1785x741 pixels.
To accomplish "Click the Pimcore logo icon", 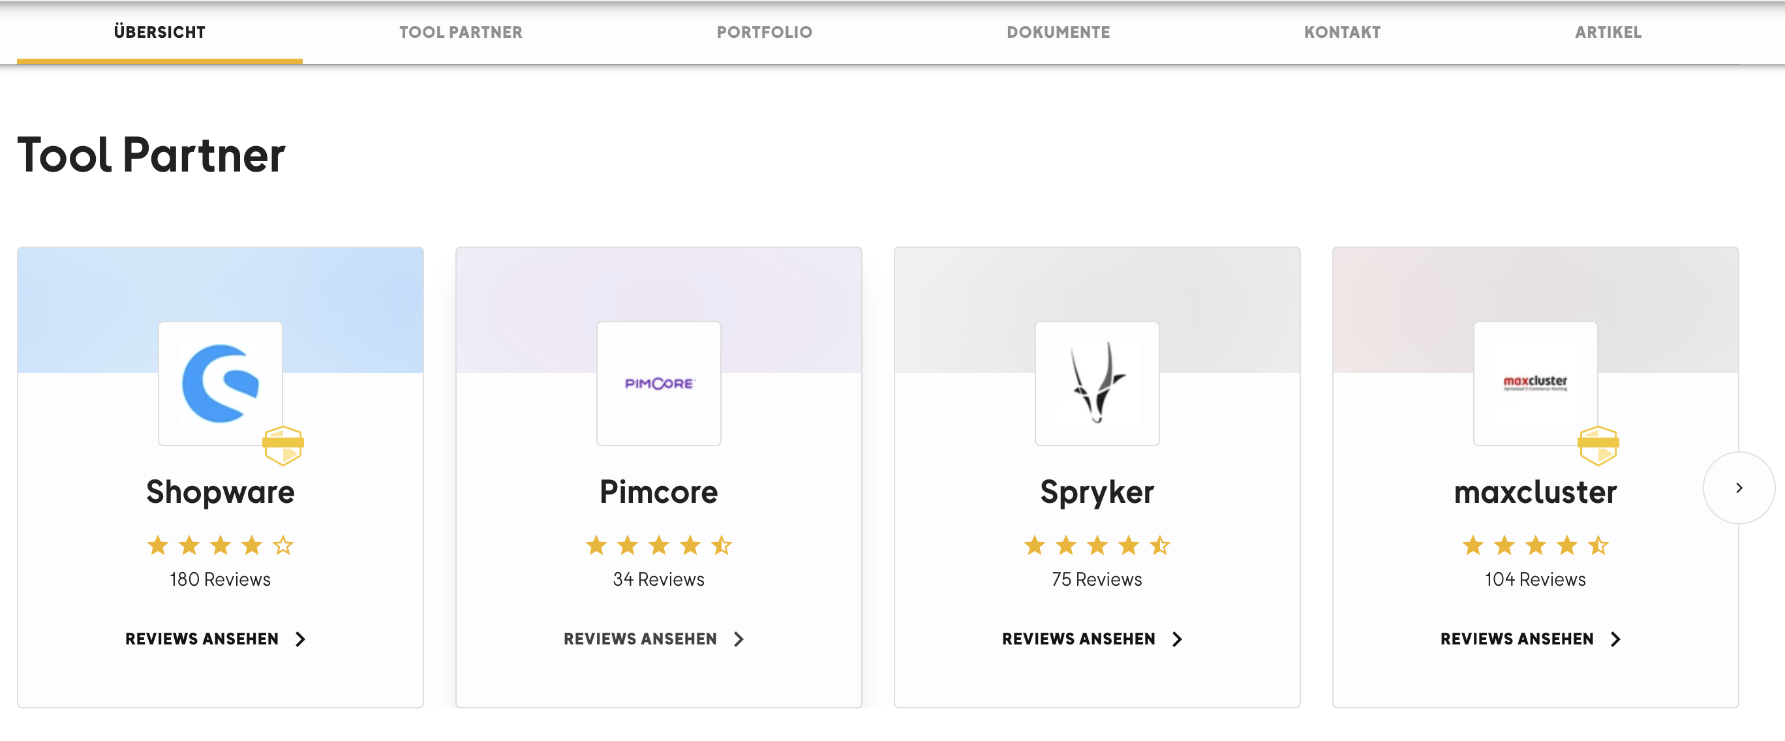I will (x=658, y=383).
